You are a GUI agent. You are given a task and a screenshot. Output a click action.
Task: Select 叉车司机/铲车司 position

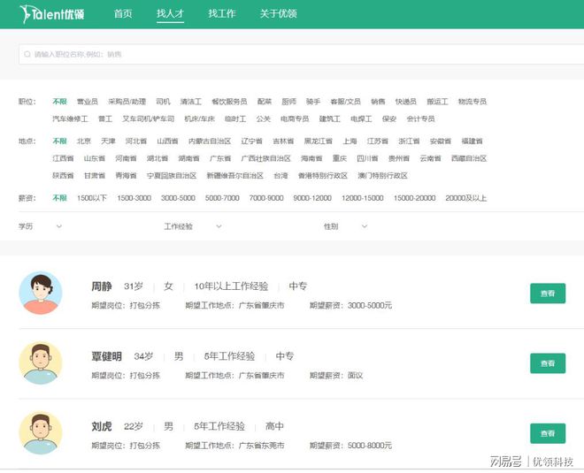(x=149, y=118)
